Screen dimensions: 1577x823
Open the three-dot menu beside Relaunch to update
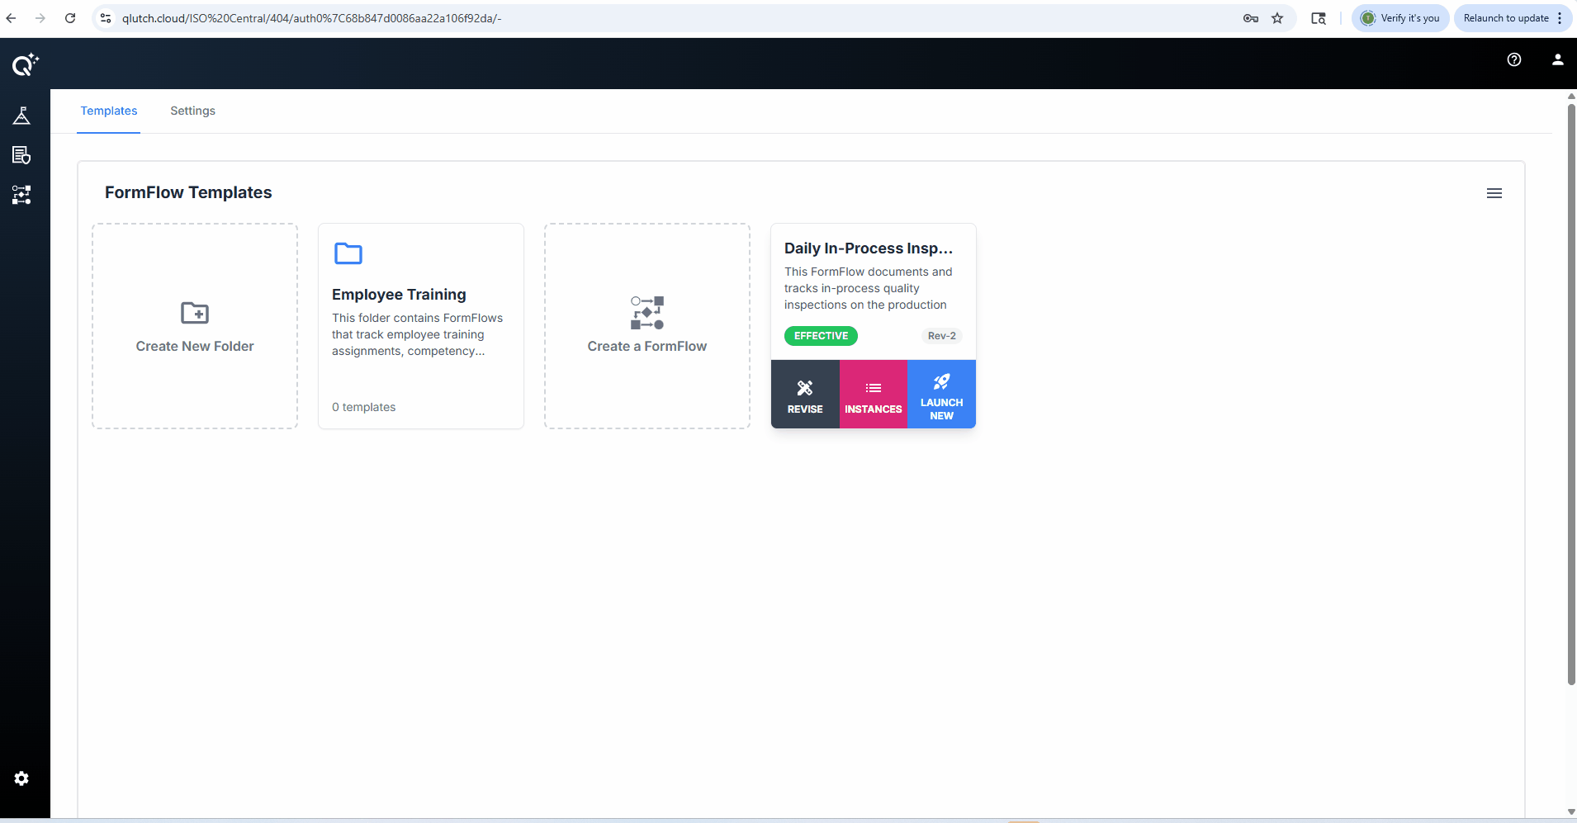click(x=1560, y=17)
